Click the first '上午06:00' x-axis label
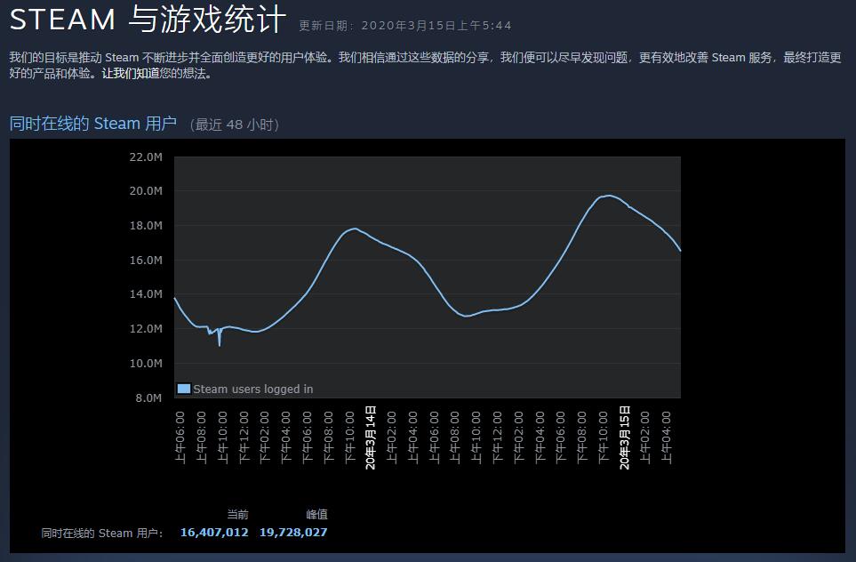Screen dimensions: 856x562 pyautogui.click(x=180, y=437)
